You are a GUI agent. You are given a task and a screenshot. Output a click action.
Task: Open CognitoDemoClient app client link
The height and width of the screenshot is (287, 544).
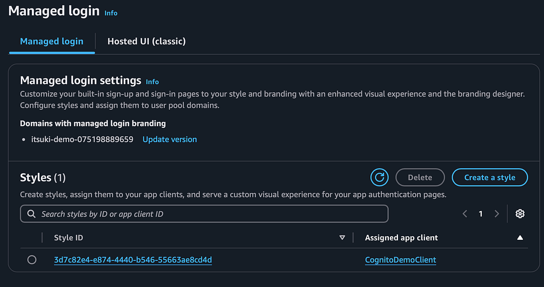pos(401,259)
